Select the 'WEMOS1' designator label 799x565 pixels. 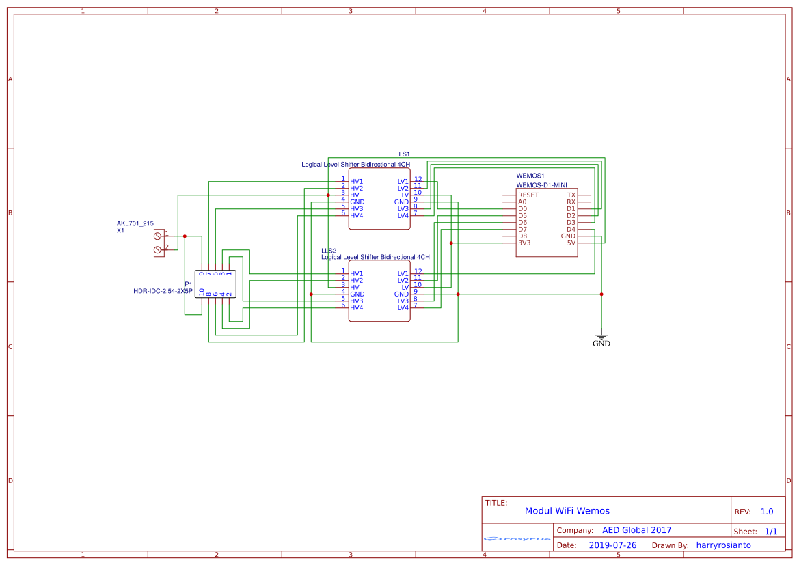(x=530, y=176)
